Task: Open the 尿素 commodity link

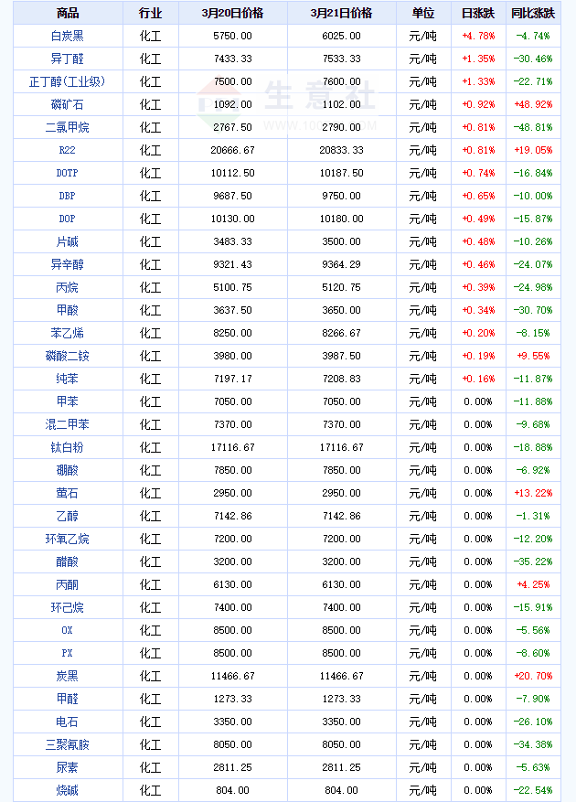Action: pos(67,767)
